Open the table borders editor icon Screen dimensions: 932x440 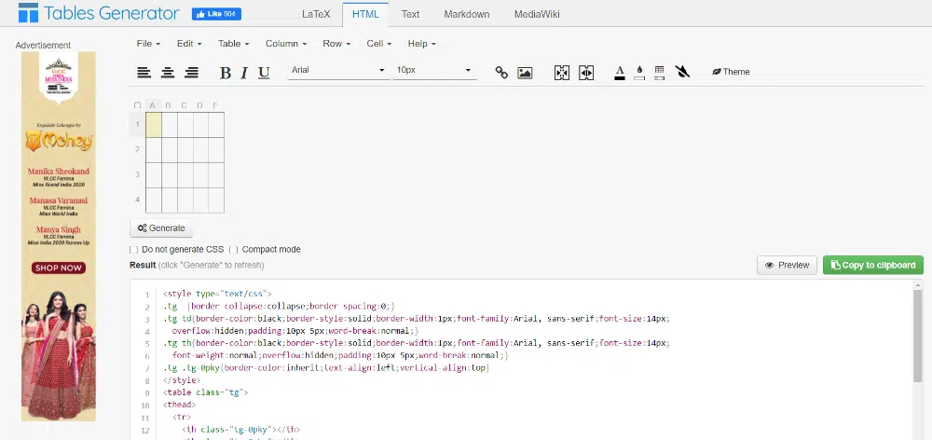click(659, 72)
